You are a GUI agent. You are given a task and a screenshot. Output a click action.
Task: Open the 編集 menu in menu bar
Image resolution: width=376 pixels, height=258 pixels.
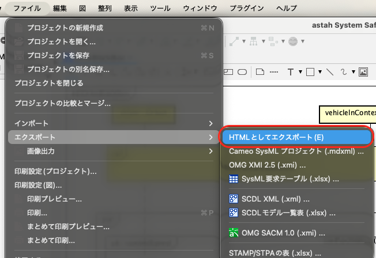tap(59, 8)
